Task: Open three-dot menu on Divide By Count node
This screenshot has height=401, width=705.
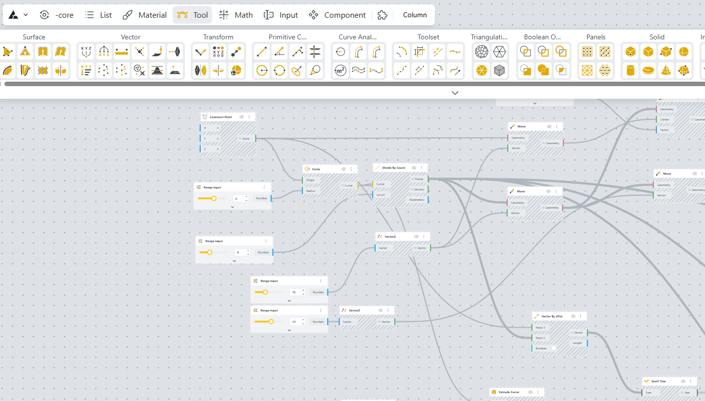Action: pyautogui.click(x=422, y=168)
